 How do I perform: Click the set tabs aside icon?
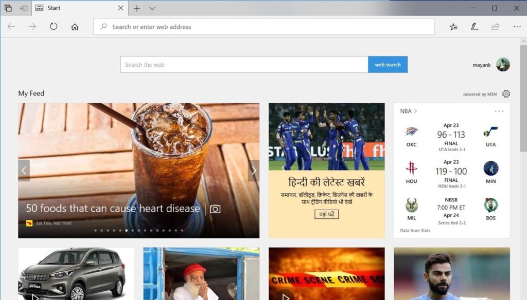point(24,8)
